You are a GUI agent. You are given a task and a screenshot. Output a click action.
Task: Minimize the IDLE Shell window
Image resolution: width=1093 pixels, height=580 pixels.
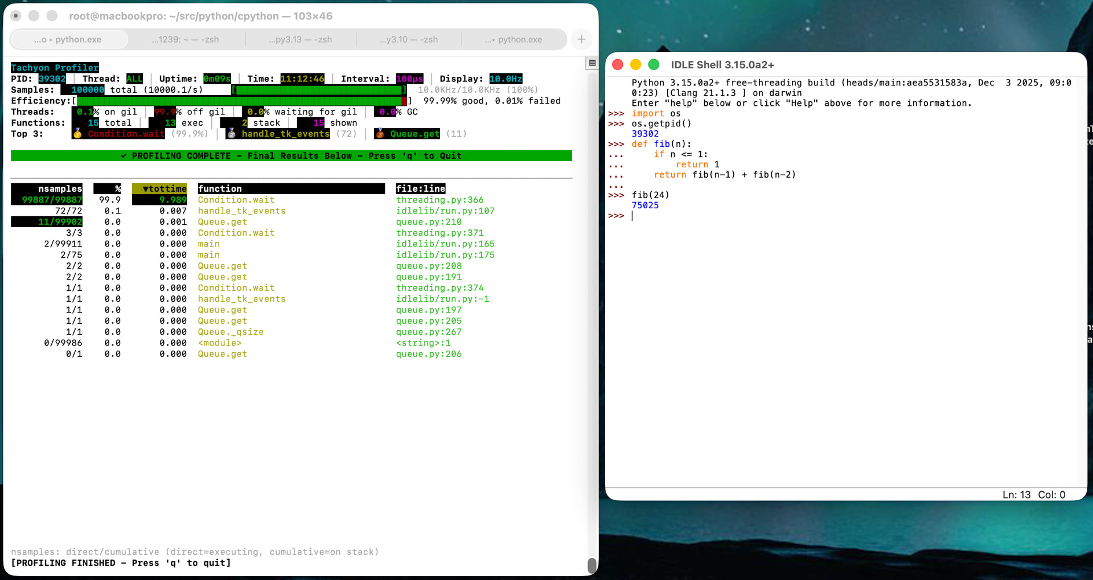[636, 65]
